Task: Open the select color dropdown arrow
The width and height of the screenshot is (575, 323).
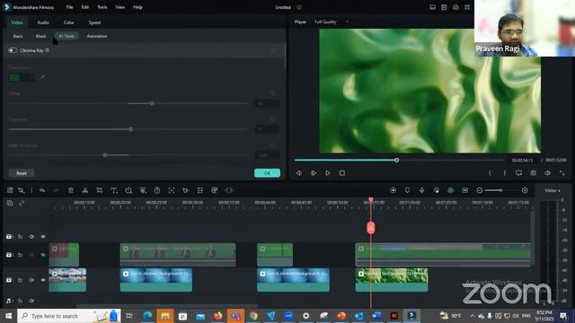Action: pyautogui.click(x=31, y=78)
